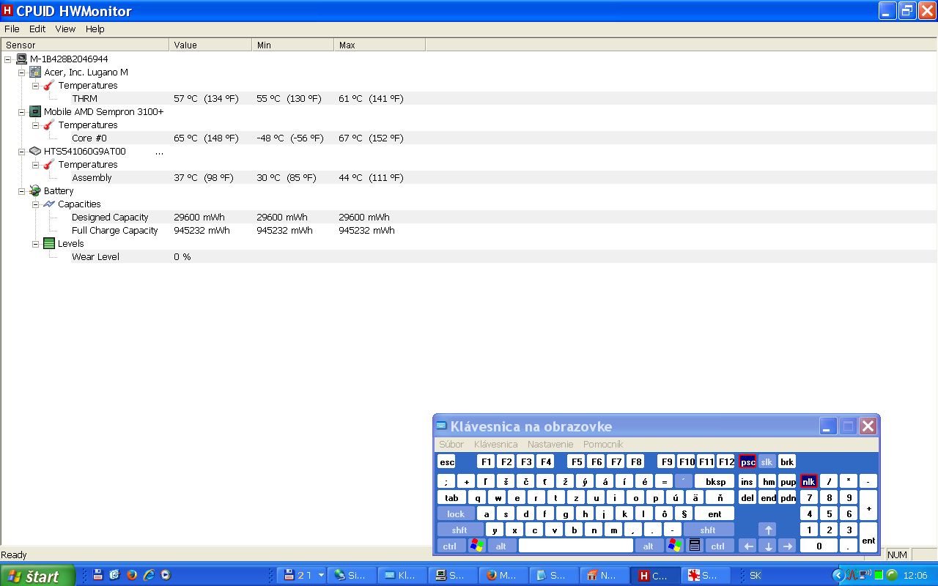938x586 pixels.
Task: Select the Full Charge Capacity row
Action: tap(469, 230)
